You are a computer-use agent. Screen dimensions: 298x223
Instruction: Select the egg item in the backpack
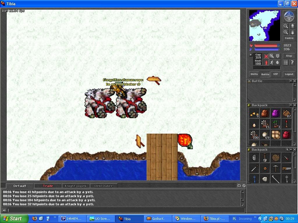254,125
